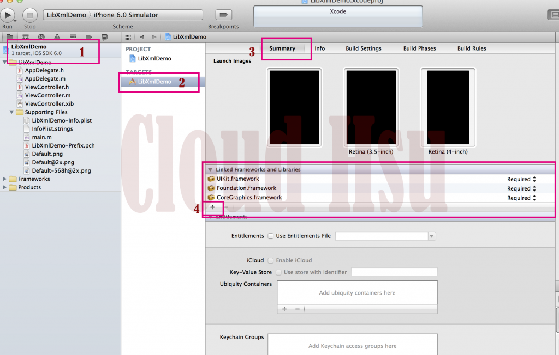The image size is (559, 355).
Task: Toggle the Breakpoints button
Action: (223, 15)
